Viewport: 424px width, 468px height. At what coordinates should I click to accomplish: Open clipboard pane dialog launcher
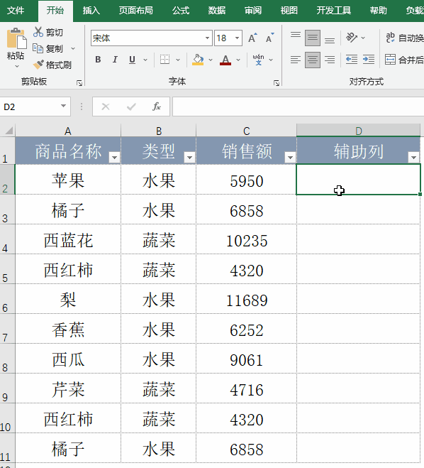tap(79, 83)
